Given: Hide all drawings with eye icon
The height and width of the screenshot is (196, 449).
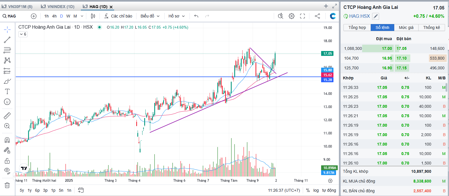Looking at the screenshot, I should click(7, 171).
